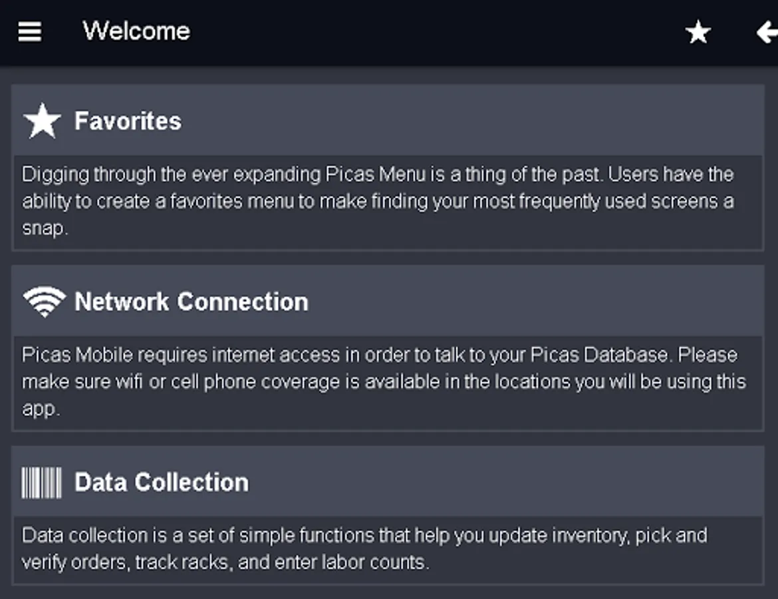Select the Network Connection heading
778x599 pixels.
(192, 301)
